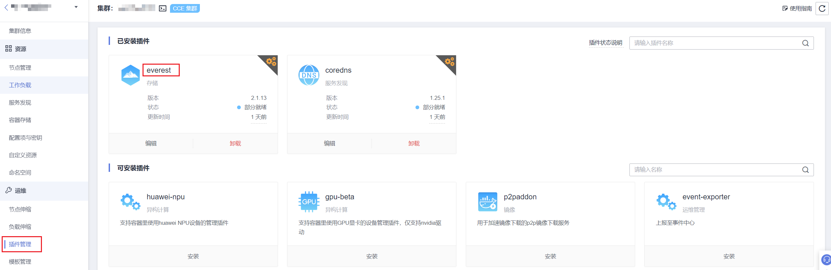Open the everest plugin name
Viewport: 831px width, 270px height.
click(x=159, y=70)
